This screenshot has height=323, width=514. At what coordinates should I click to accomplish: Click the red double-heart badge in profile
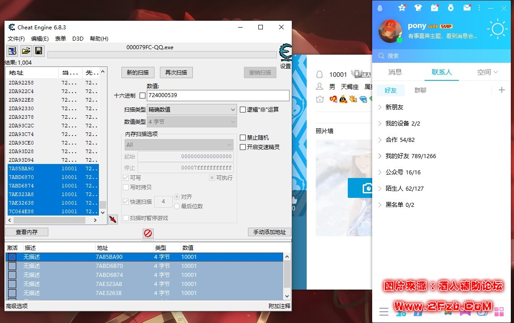(x=333, y=99)
